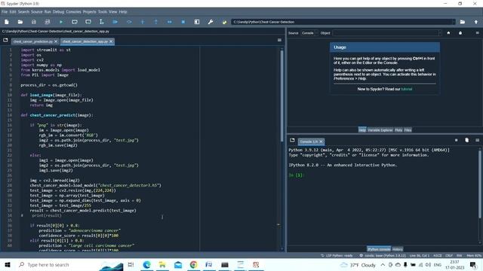This screenshot has height=271, width=483.
Task: Click the working directory path field
Action: coord(341,22)
